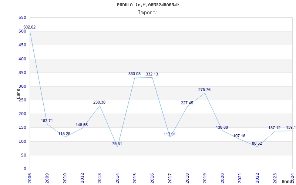The image size is (296, 185).
Task: Select the Euro axis label
Action: pos(18,94)
